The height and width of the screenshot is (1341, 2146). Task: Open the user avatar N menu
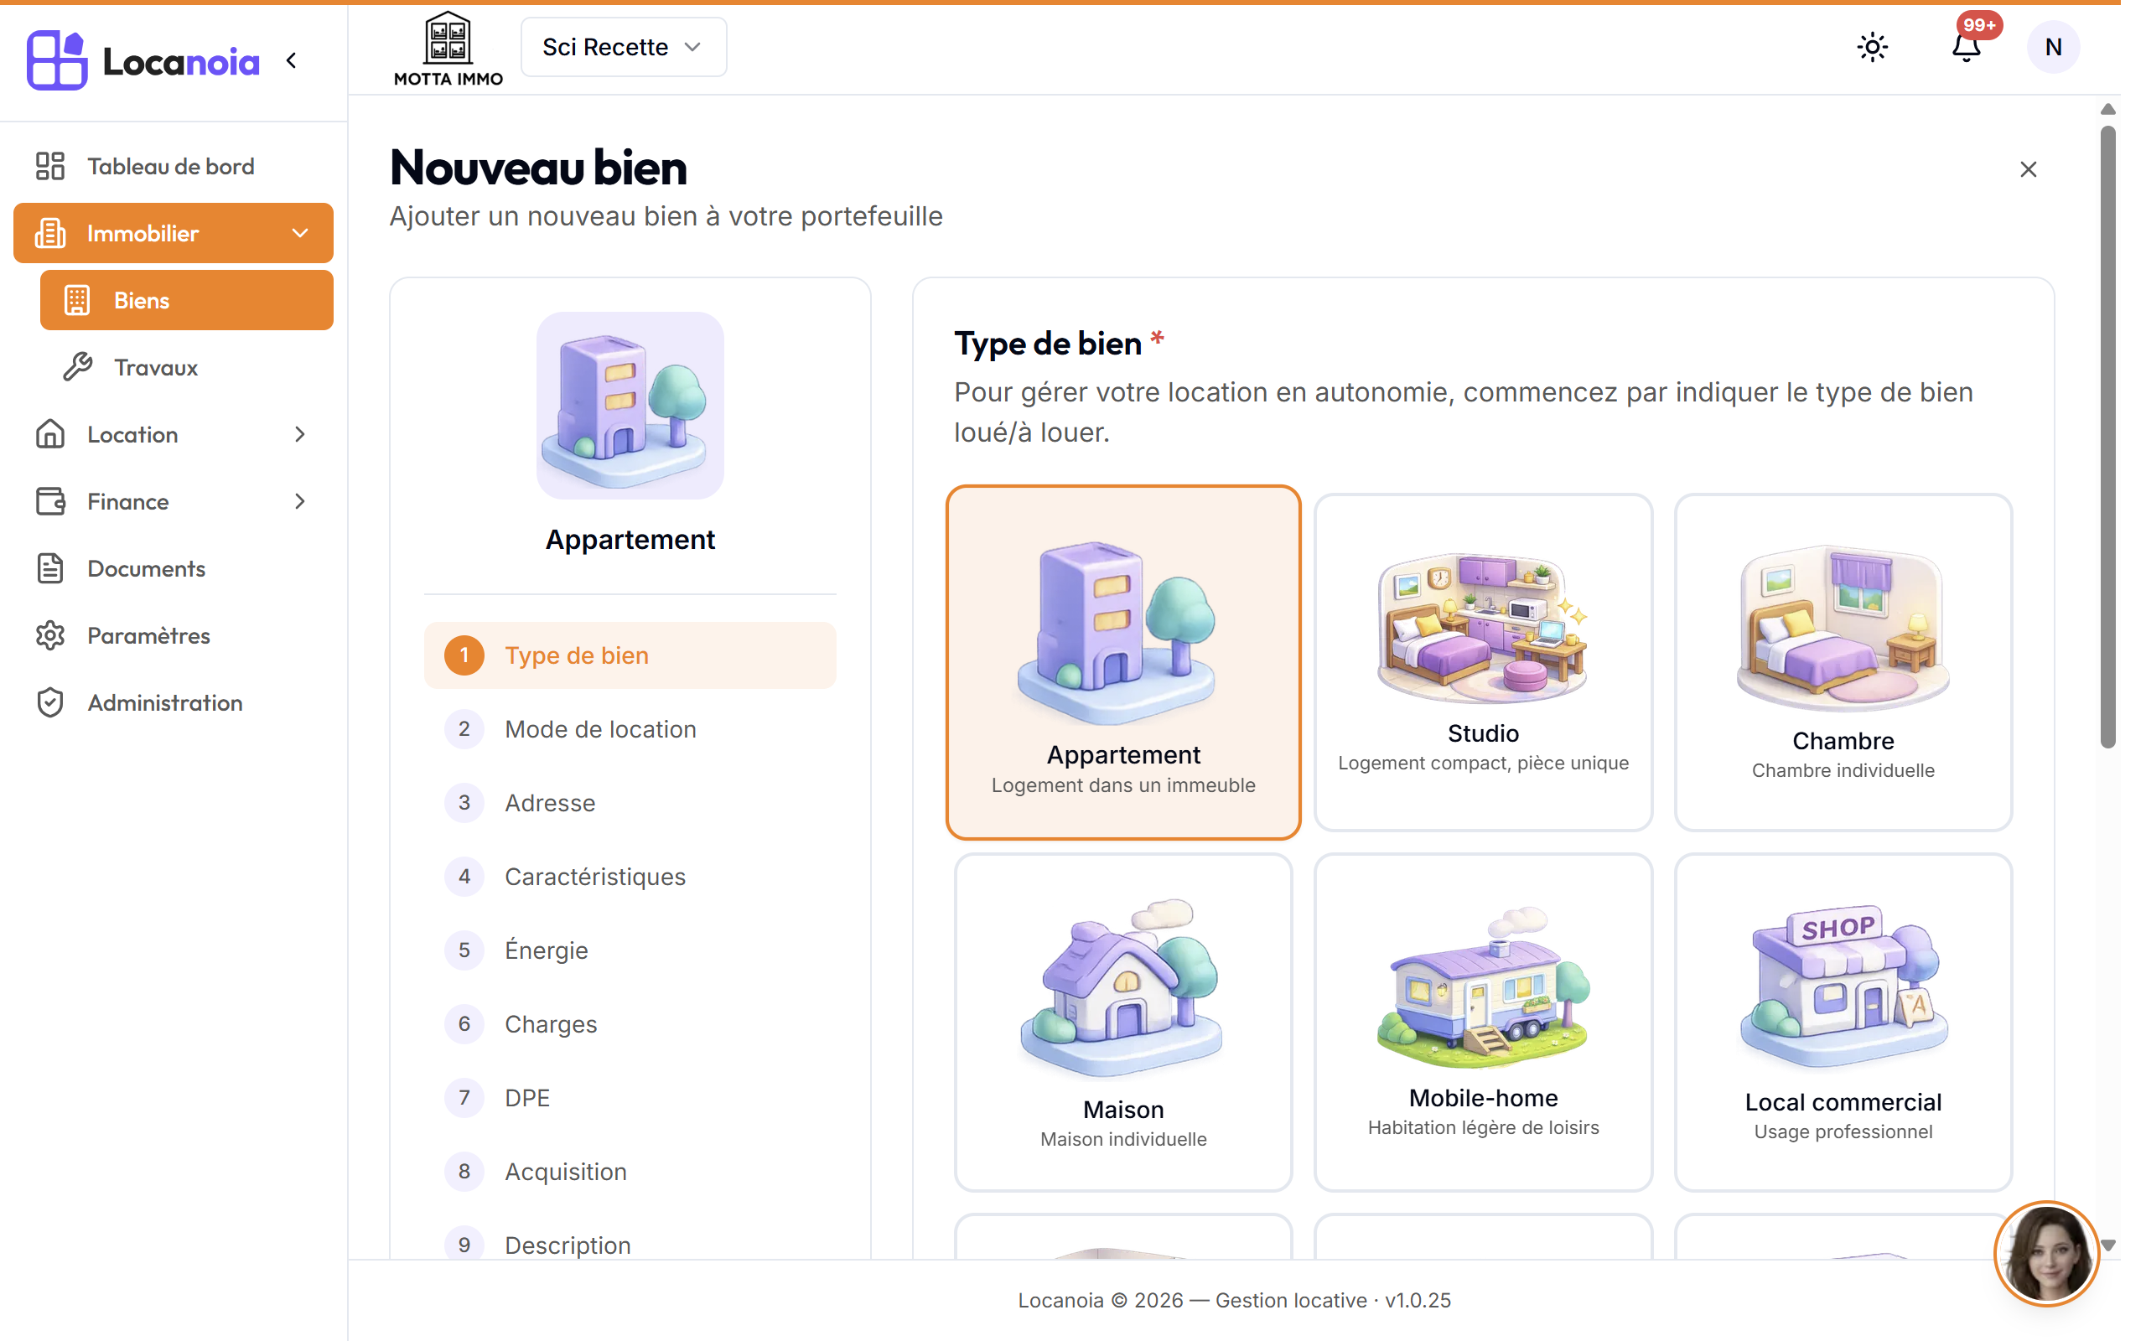[2053, 47]
